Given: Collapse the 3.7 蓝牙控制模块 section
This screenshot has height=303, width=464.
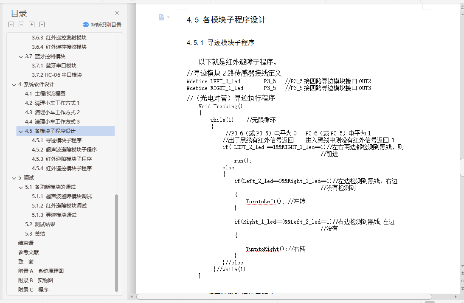Looking at the screenshot, I should [x=21, y=56].
